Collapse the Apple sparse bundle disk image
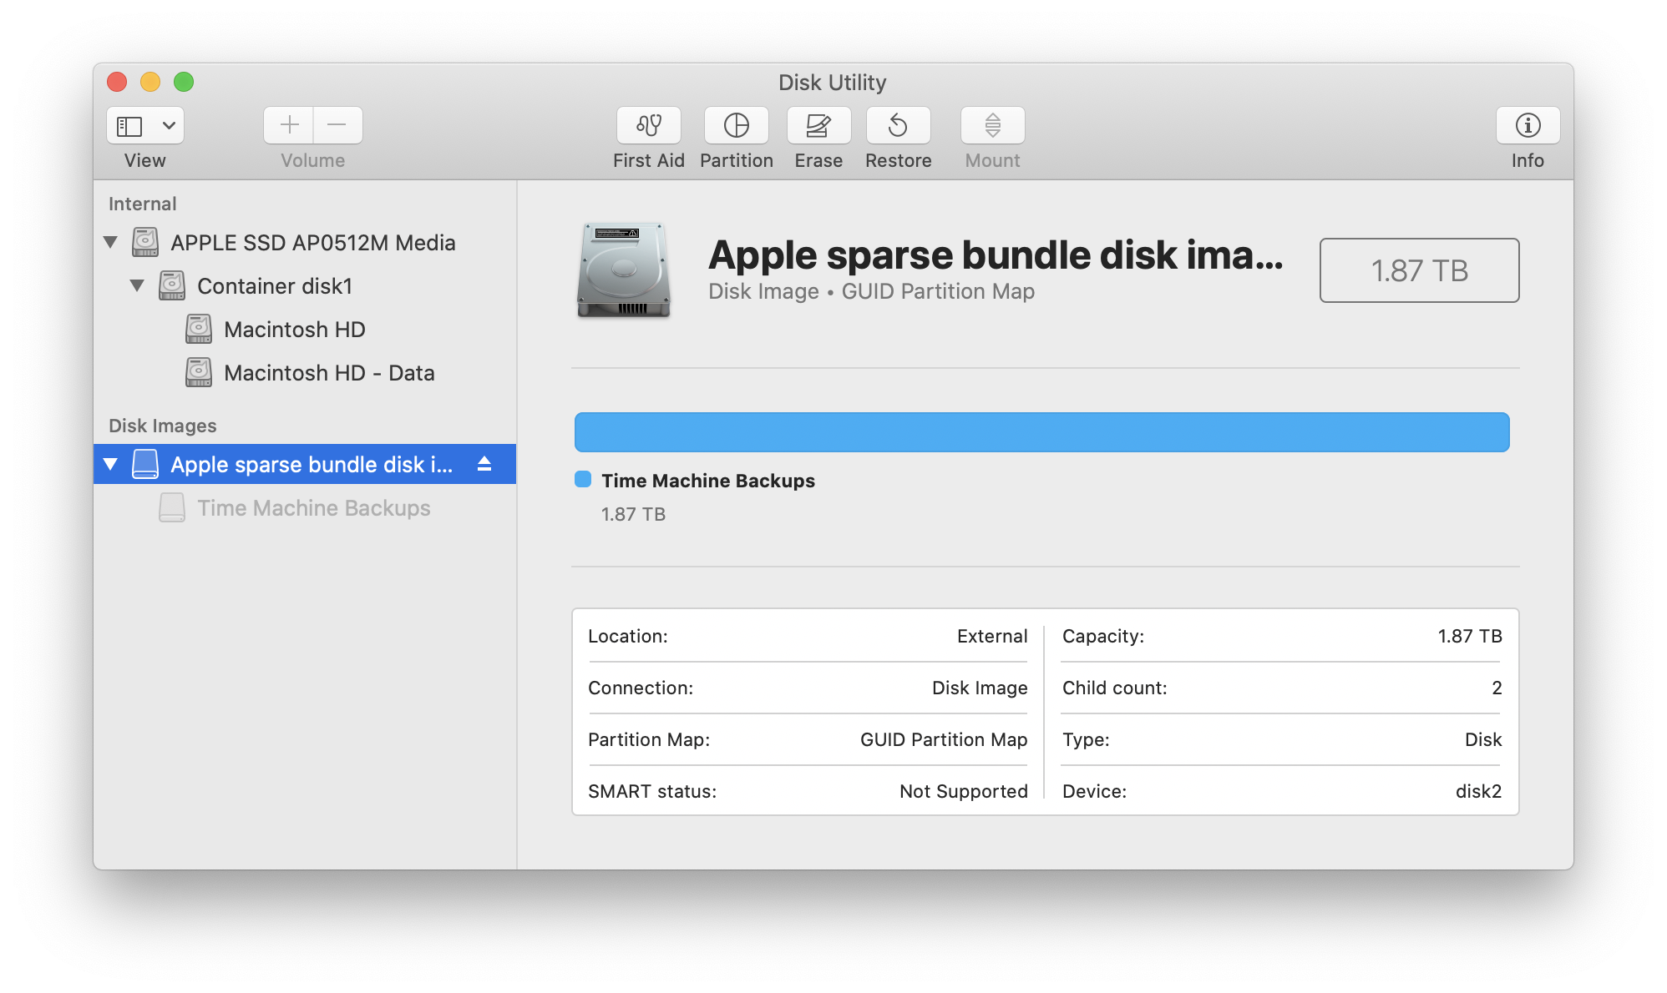The image size is (1667, 993). (110, 465)
